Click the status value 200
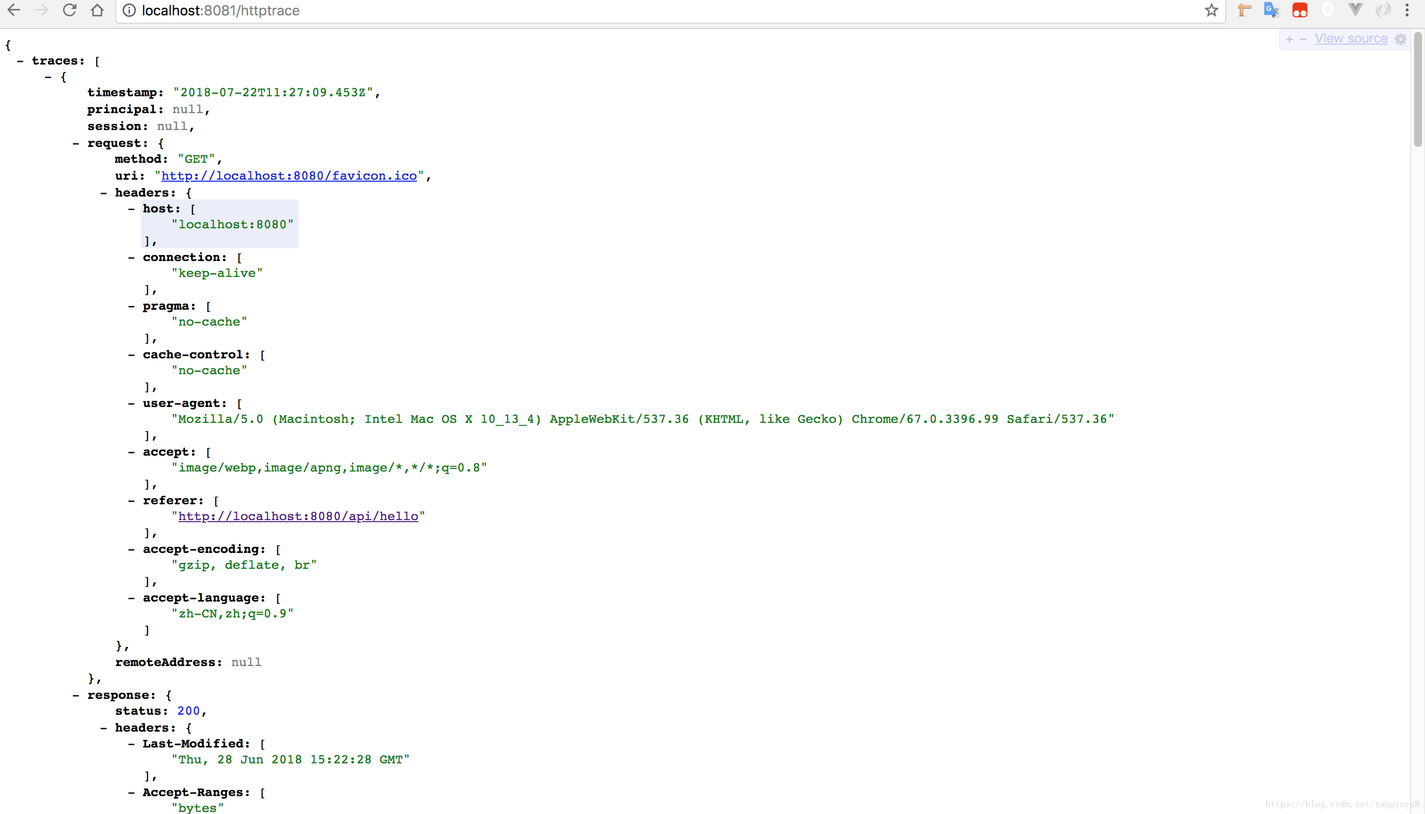Screen dimensions: 1425x814 tap(189, 711)
